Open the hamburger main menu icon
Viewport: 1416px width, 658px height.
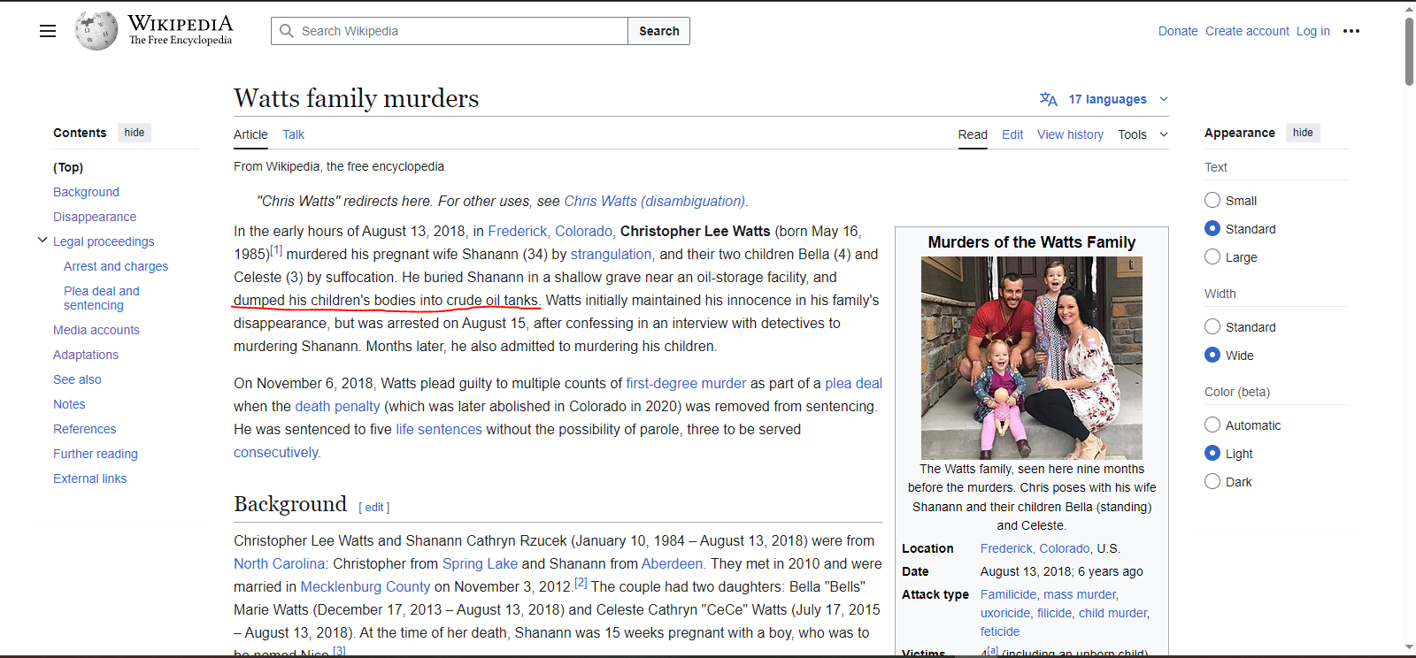tap(48, 31)
